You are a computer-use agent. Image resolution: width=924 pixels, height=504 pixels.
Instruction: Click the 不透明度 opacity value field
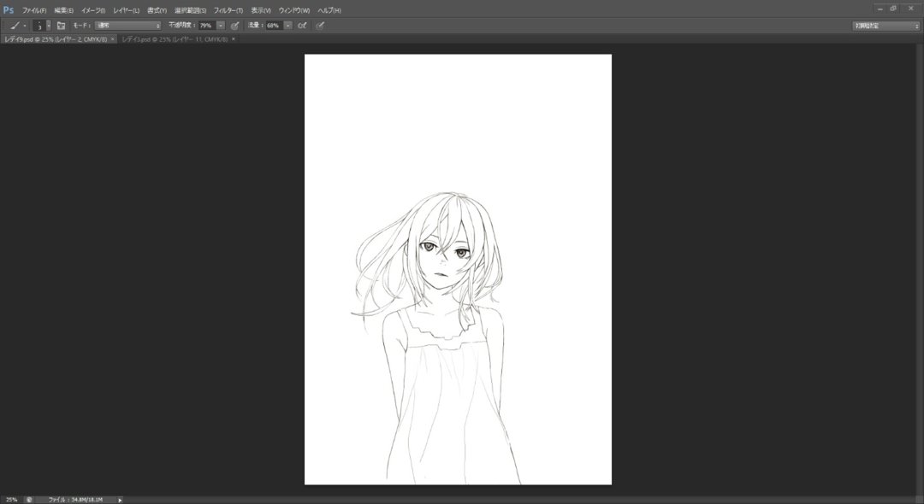(207, 26)
